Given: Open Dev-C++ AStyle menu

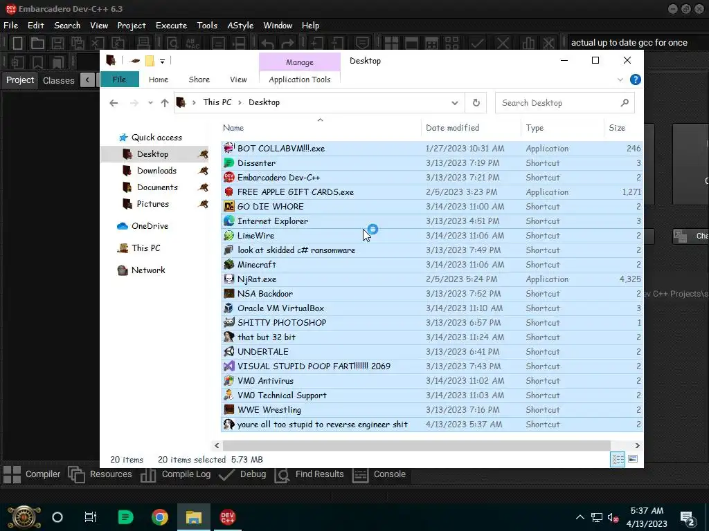Looking at the screenshot, I should click(x=240, y=26).
